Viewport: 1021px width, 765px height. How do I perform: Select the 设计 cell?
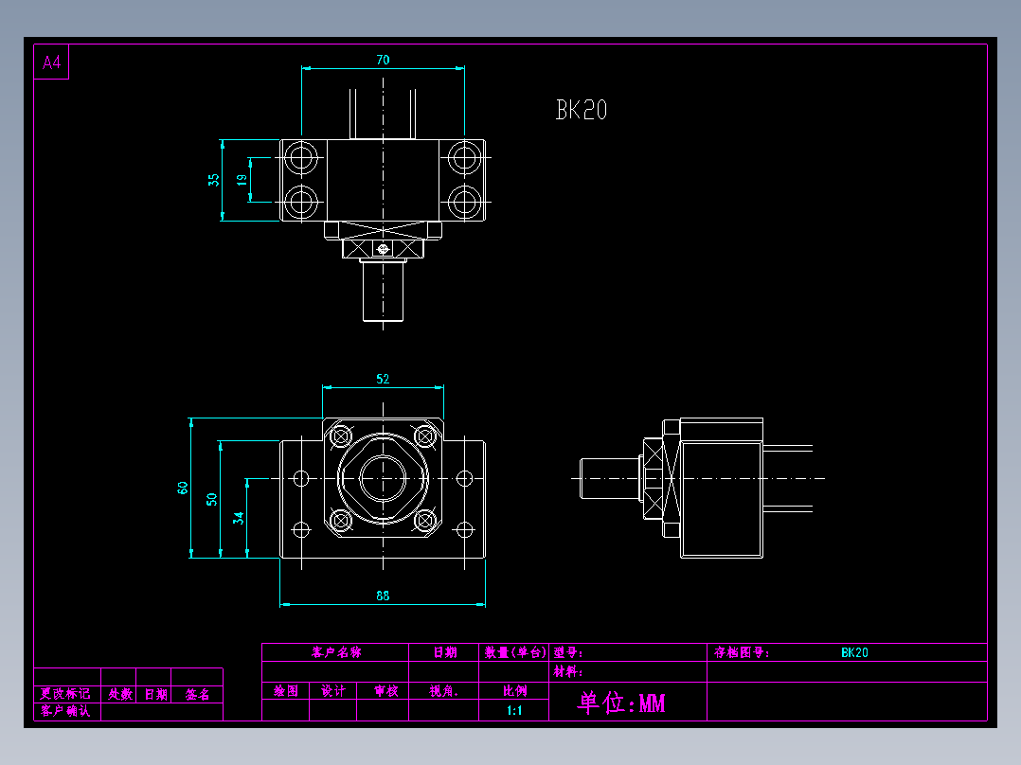coord(333,691)
